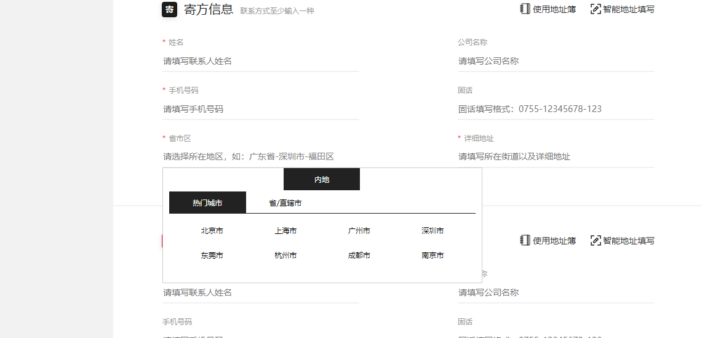Choose 北京市 from the hot cities
702x338 pixels.
point(212,231)
